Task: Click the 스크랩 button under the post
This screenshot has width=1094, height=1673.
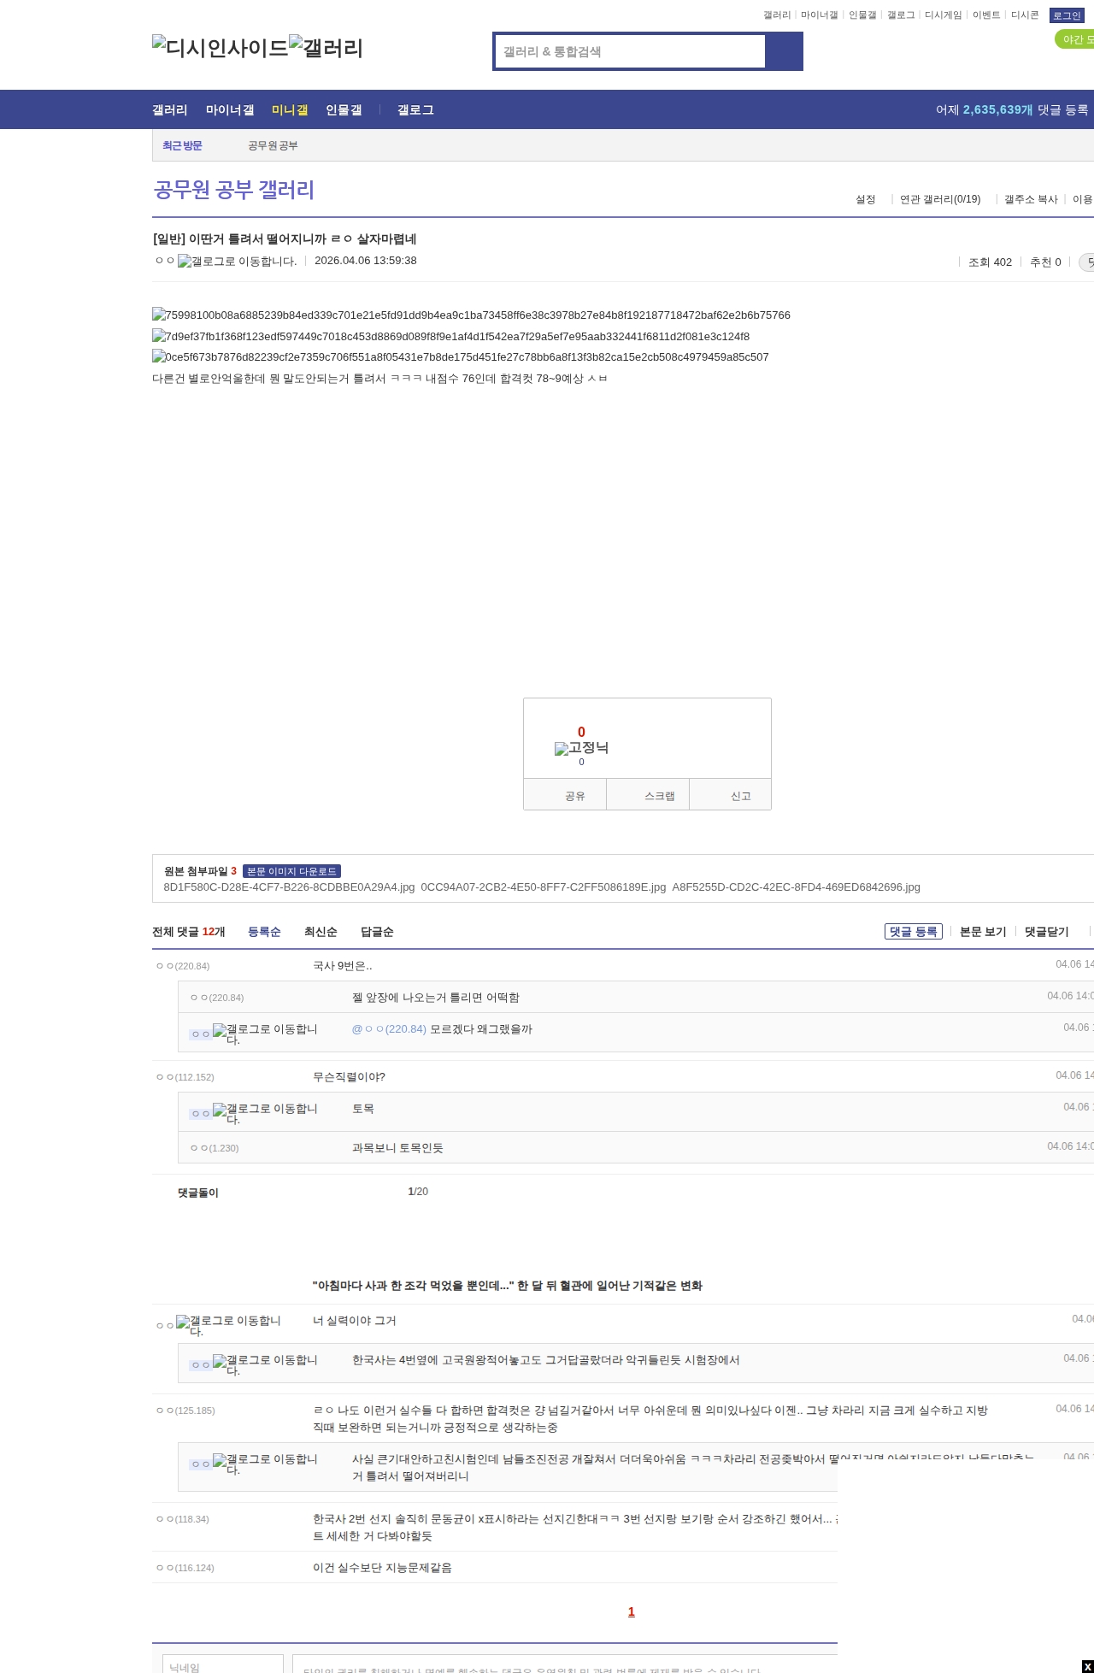Action: click(x=648, y=795)
